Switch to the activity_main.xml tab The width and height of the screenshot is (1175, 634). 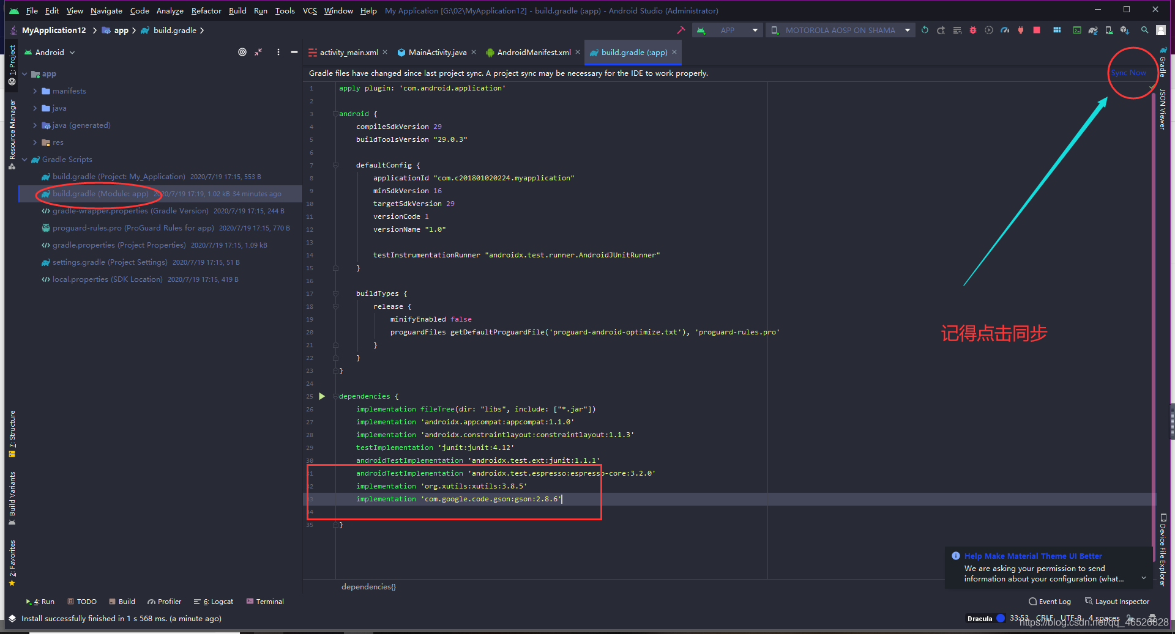tap(348, 53)
